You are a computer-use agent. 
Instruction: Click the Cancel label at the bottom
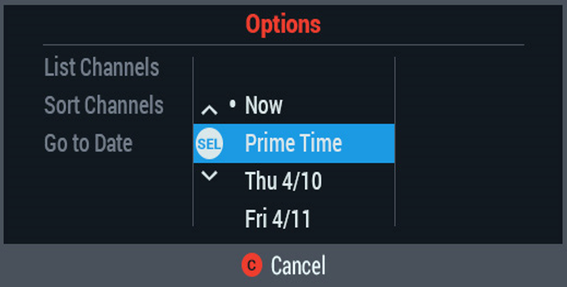[299, 265]
